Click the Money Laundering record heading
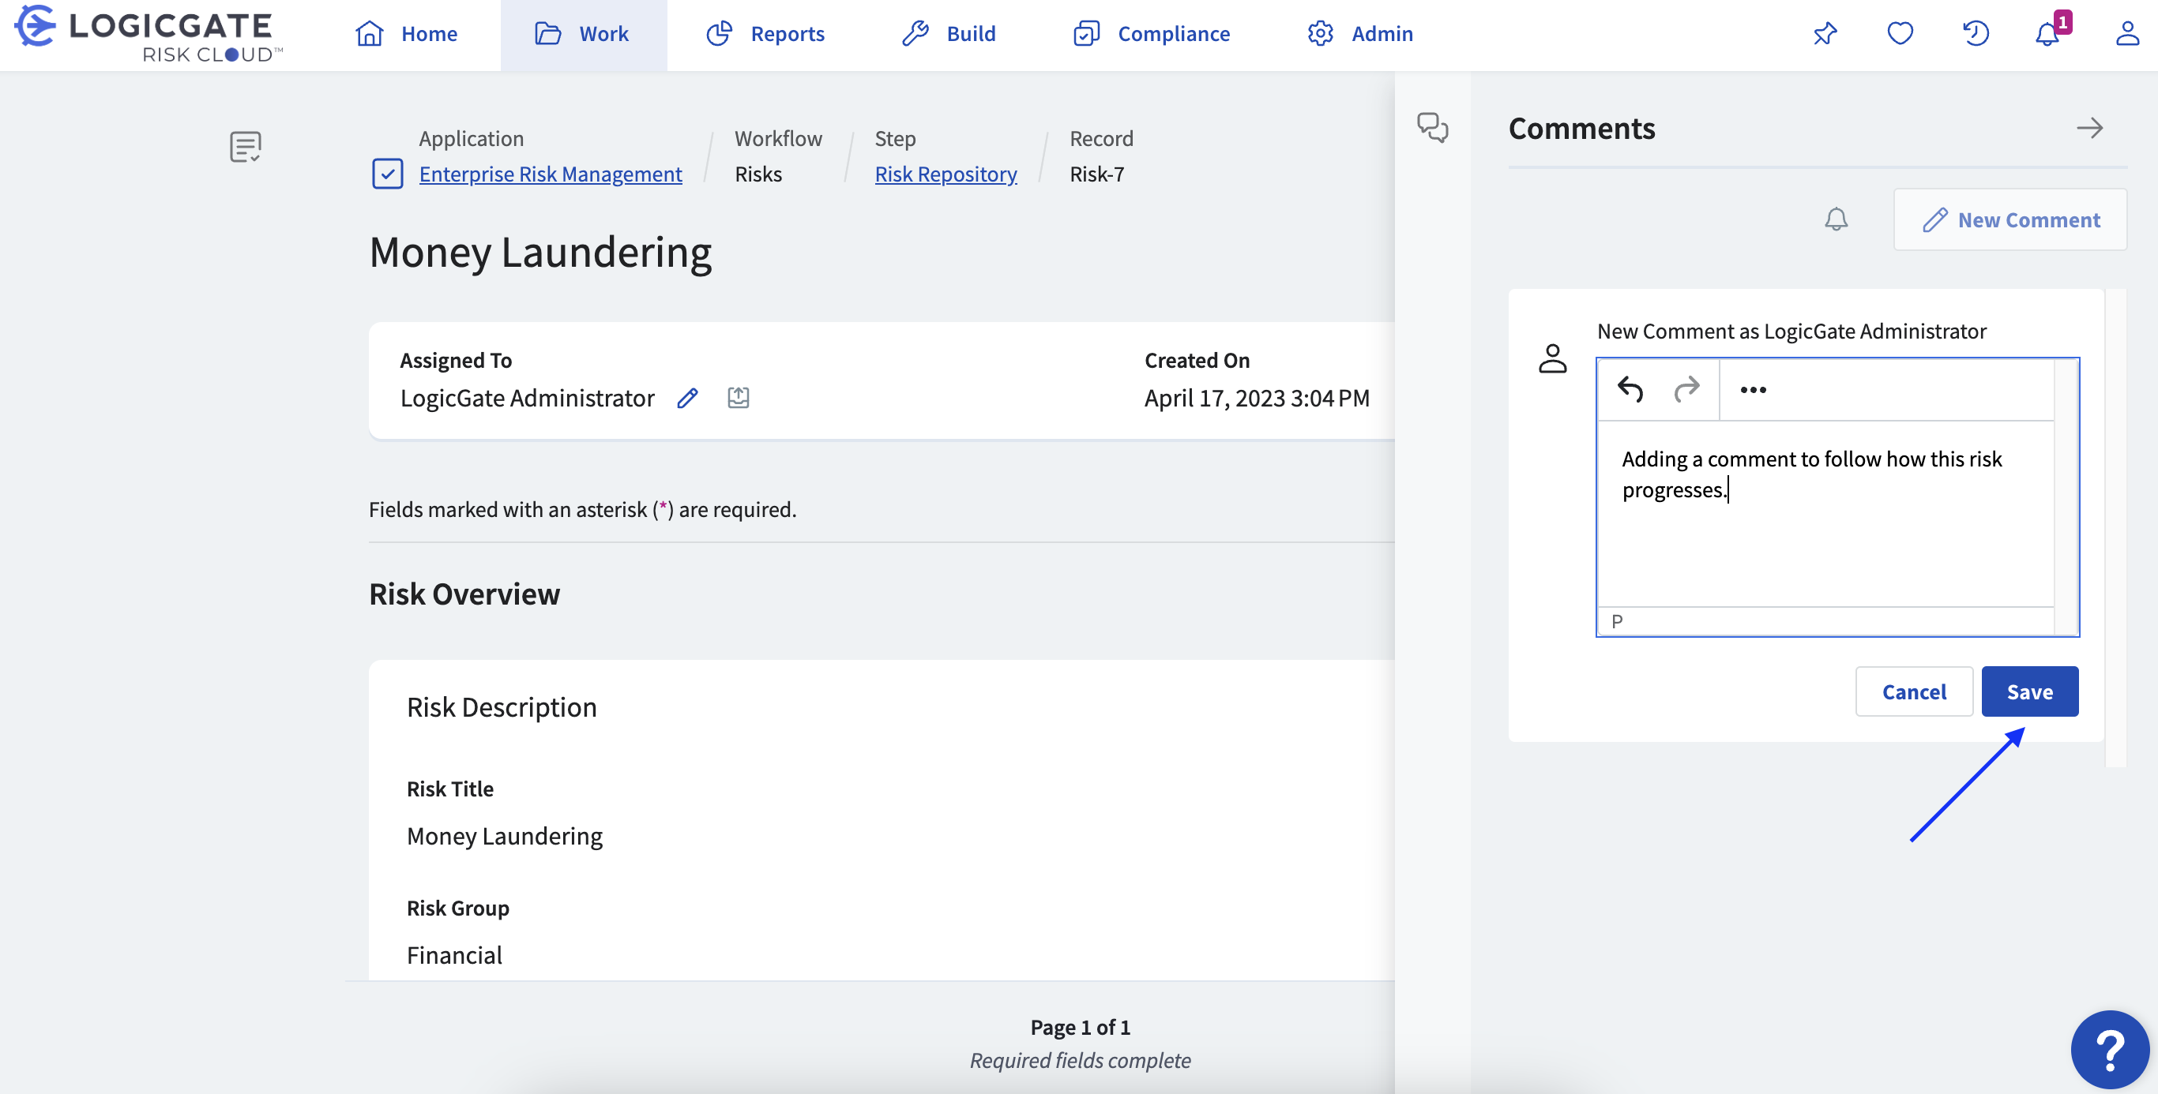This screenshot has width=2158, height=1094. tap(540, 253)
